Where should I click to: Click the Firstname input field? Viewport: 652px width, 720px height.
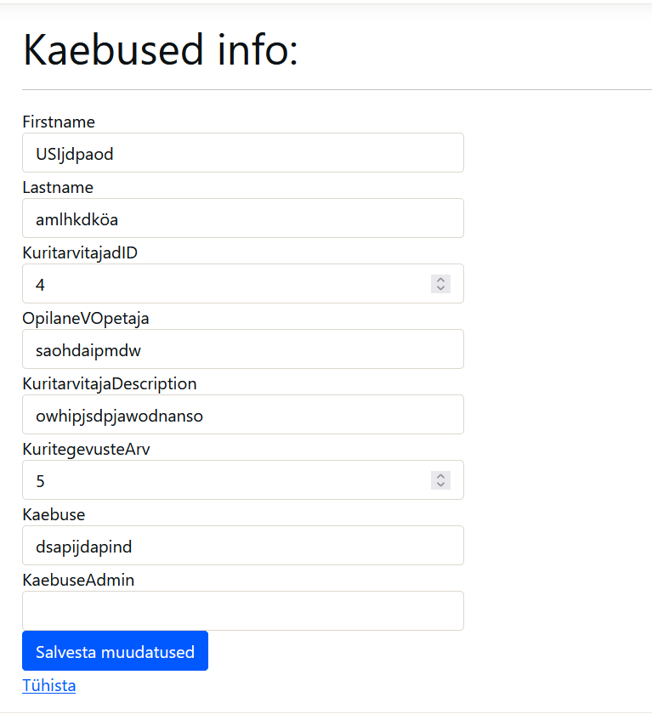tap(242, 153)
